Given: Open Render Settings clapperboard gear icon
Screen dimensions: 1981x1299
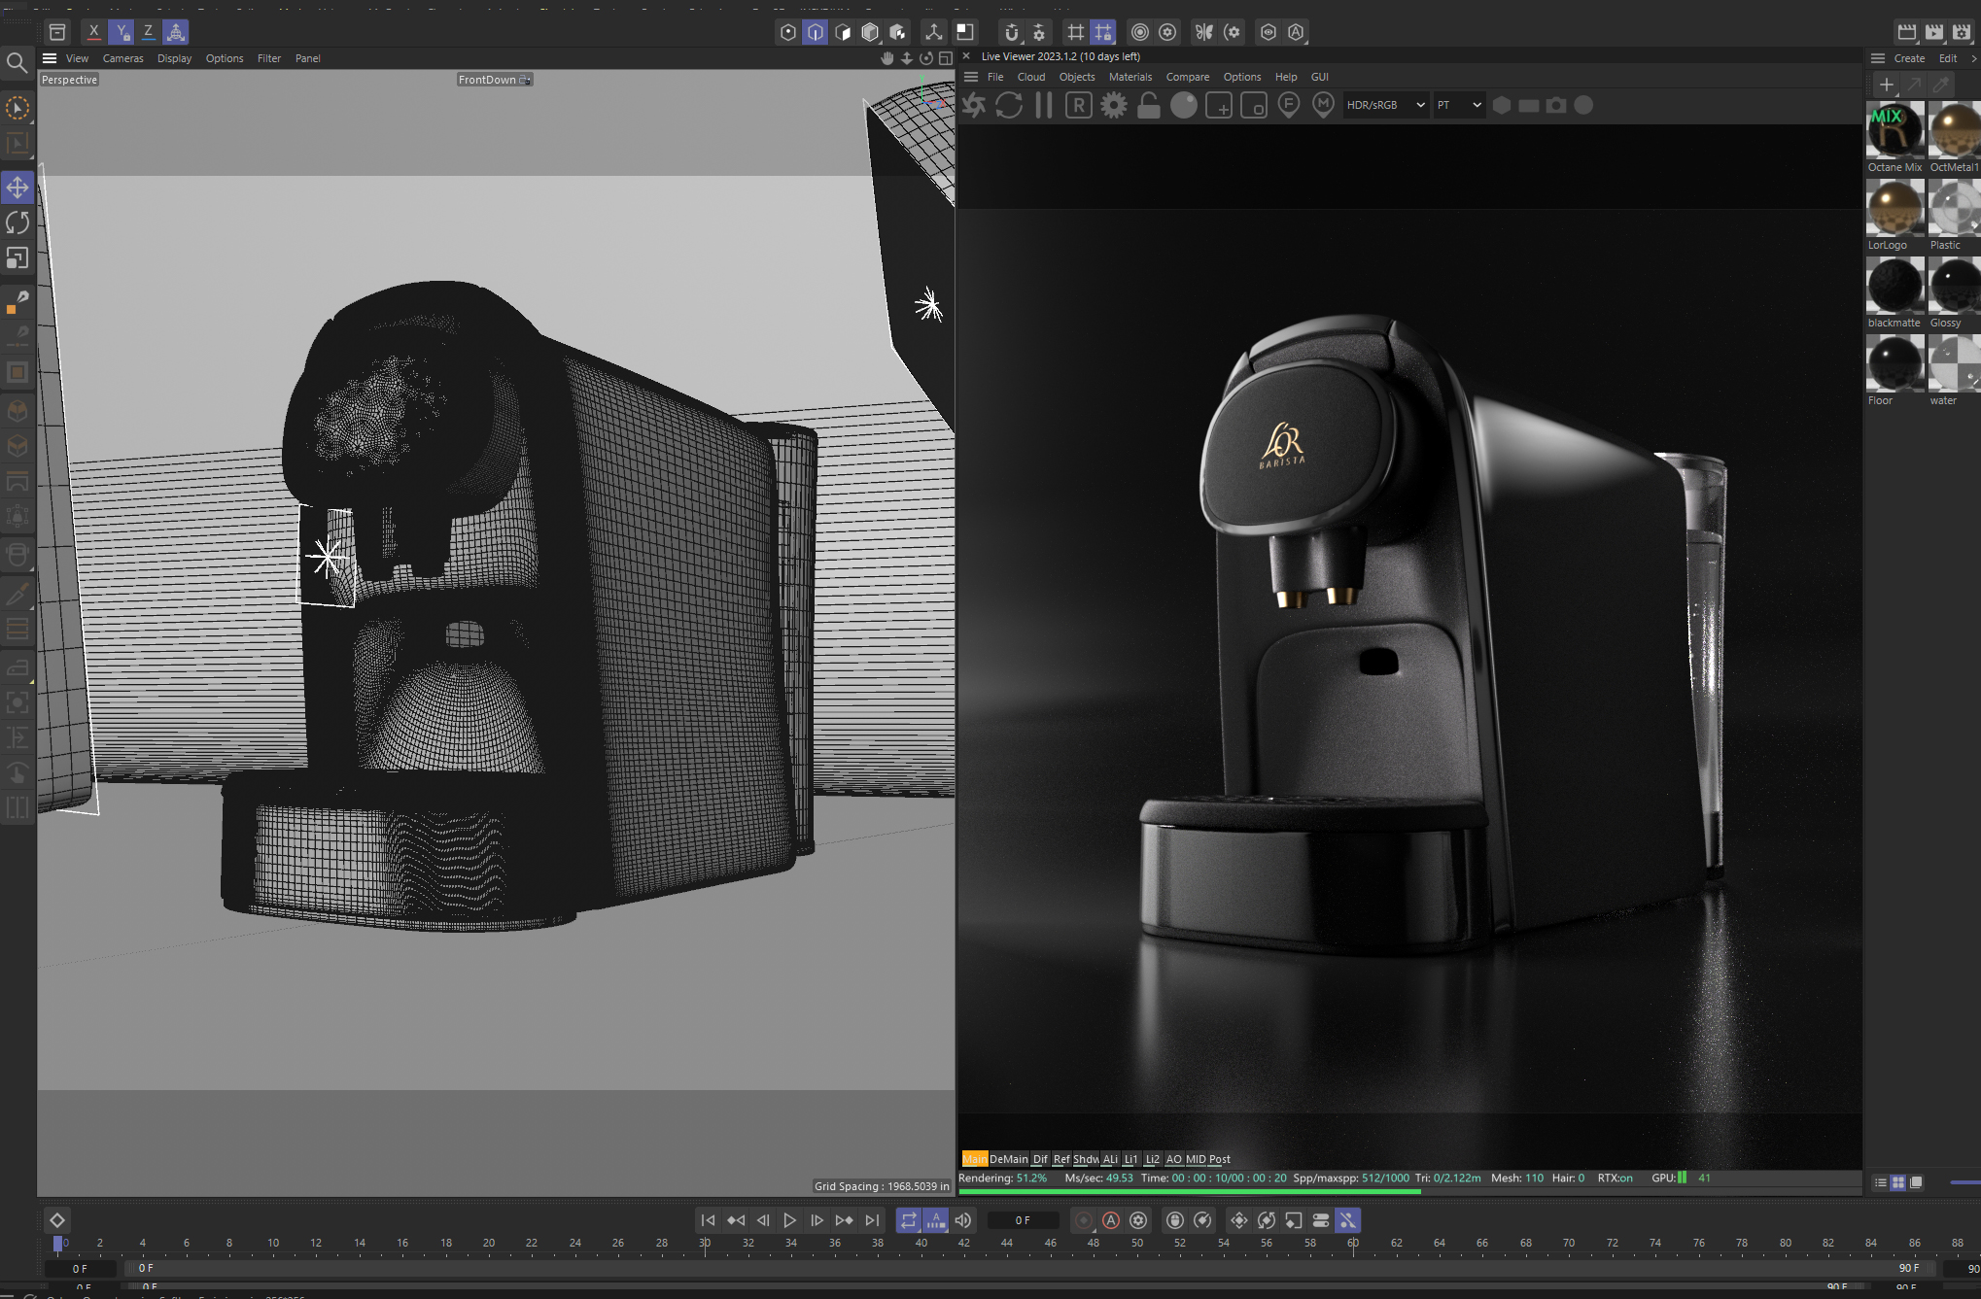Looking at the screenshot, I should 1962,32.
